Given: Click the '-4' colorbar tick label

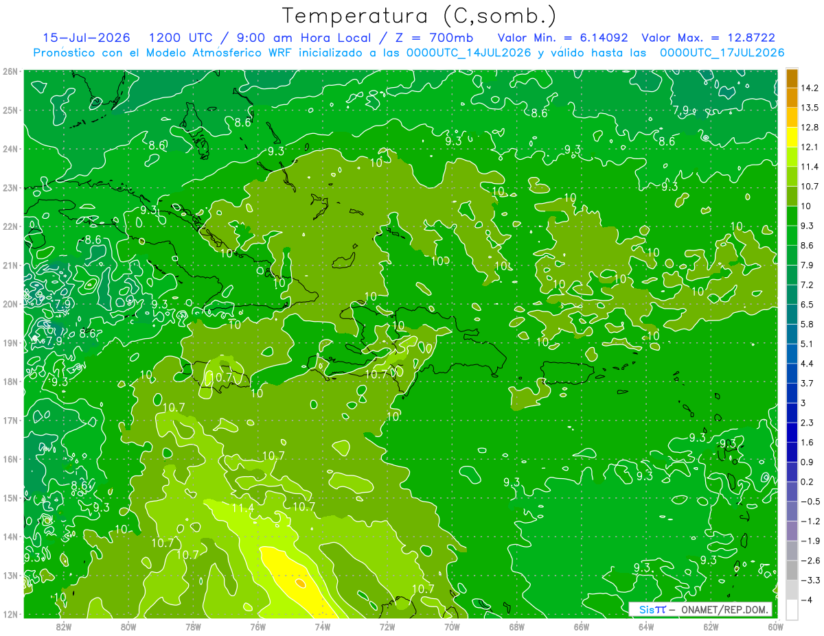Looking at the screenshot, I should click(806, 600).
